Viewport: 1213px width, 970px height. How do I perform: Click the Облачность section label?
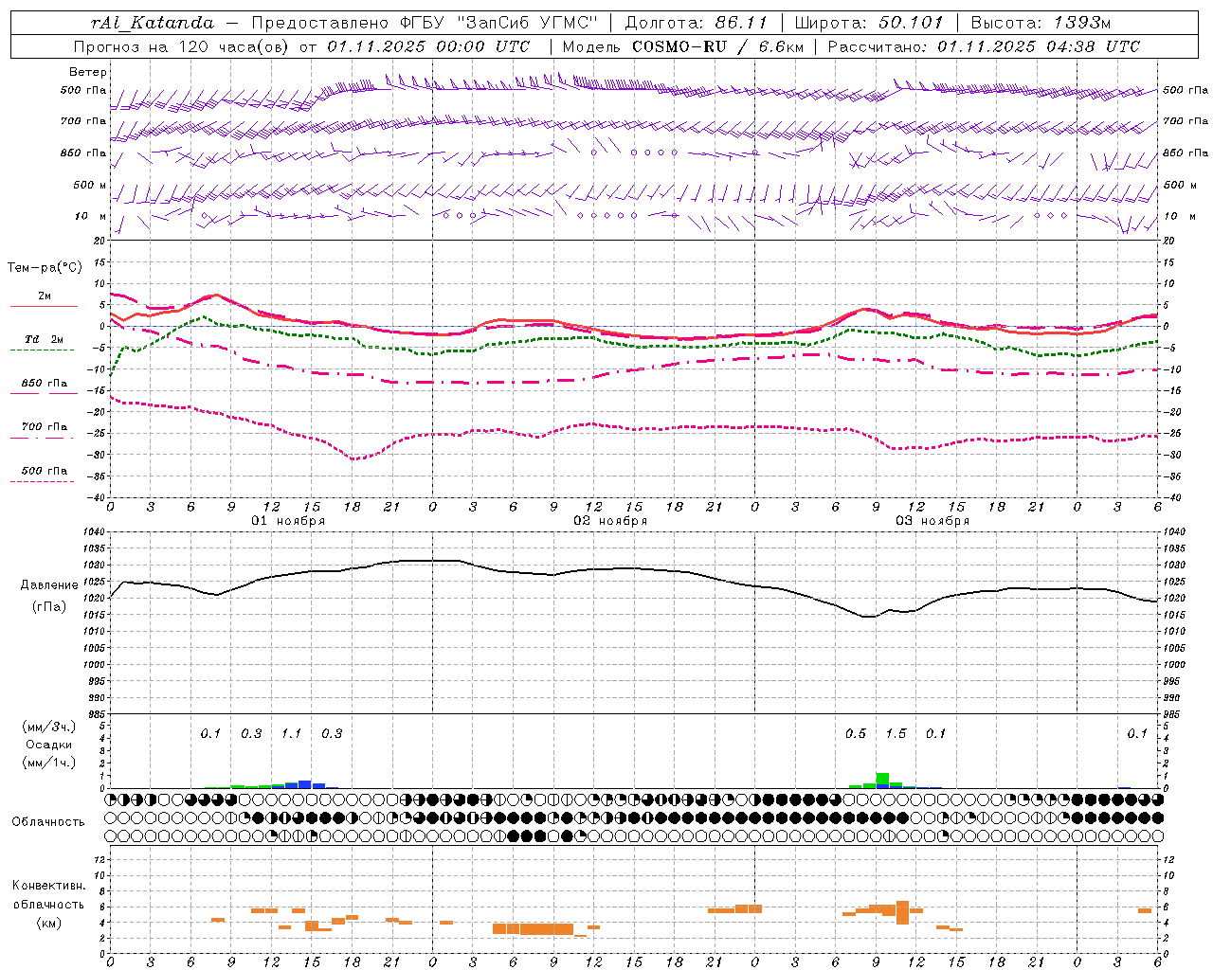click(x=48, y=822)
